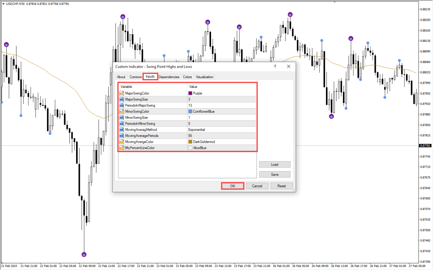Switch to the Colors tab

coord(187,77)
